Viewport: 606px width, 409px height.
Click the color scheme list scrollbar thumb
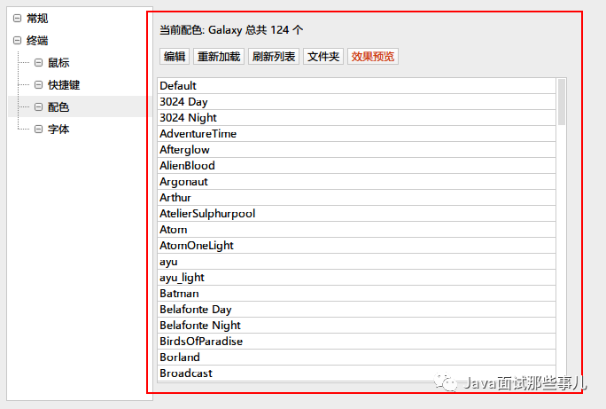[561, 102]
